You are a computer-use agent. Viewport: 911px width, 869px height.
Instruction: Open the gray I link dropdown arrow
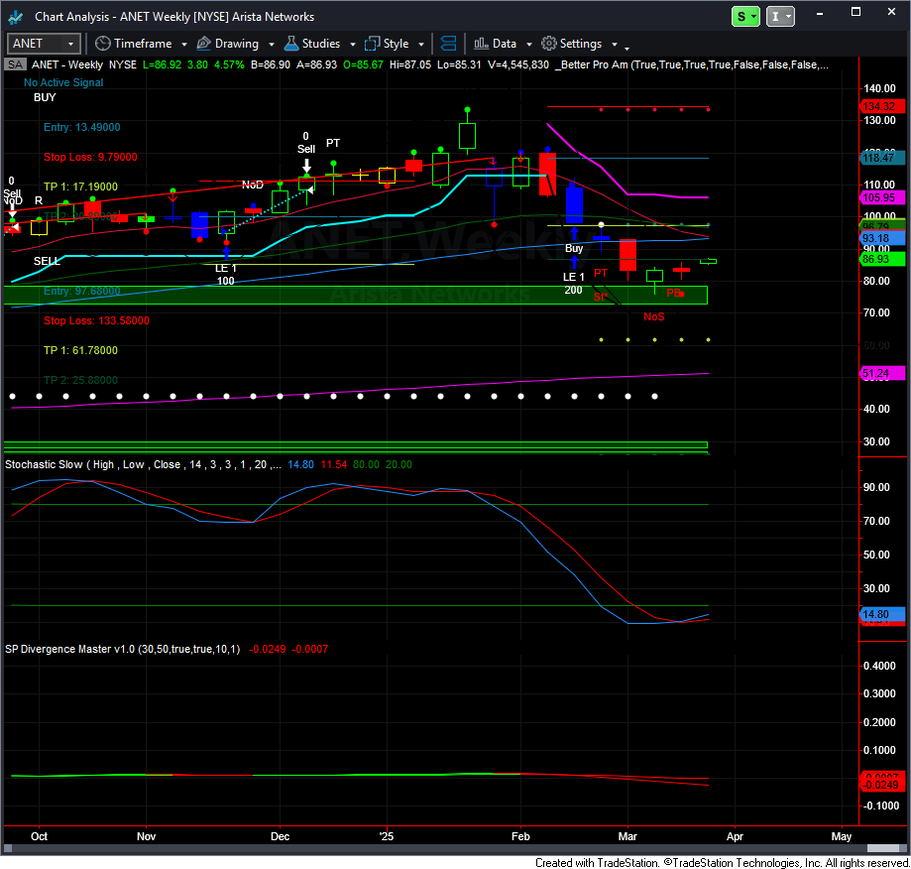pos(788,17)
